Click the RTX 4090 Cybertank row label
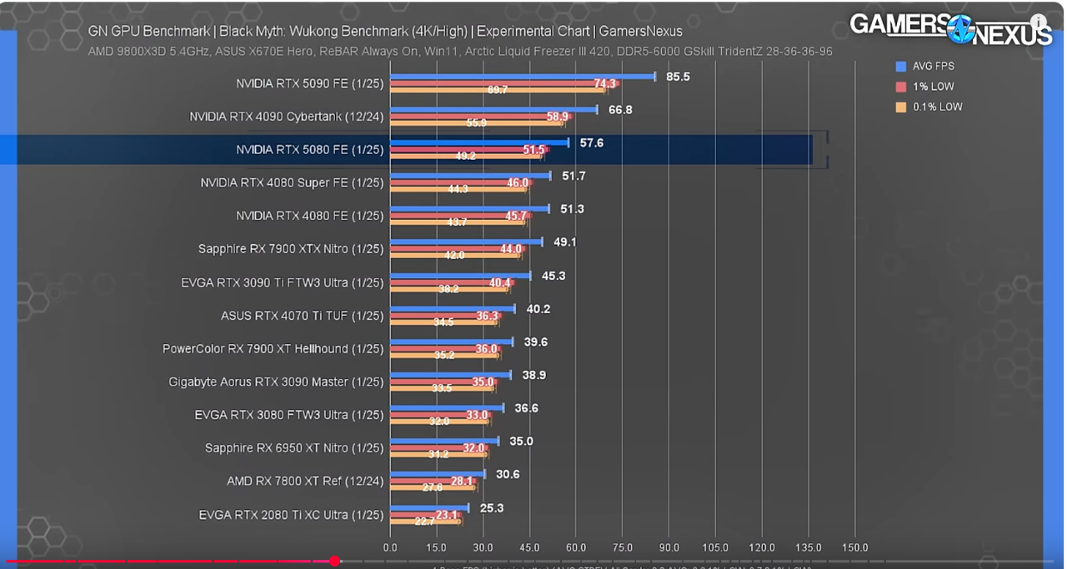1067x569 pixels. 286,117
